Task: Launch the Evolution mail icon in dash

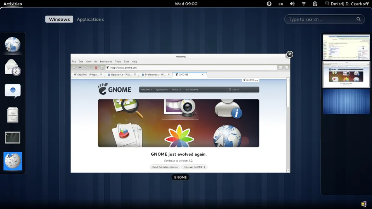Action: pos(13,68)
